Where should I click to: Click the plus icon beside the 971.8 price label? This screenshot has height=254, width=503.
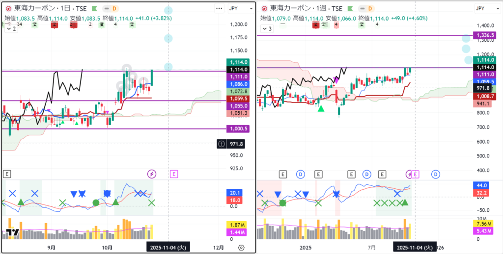222,144
